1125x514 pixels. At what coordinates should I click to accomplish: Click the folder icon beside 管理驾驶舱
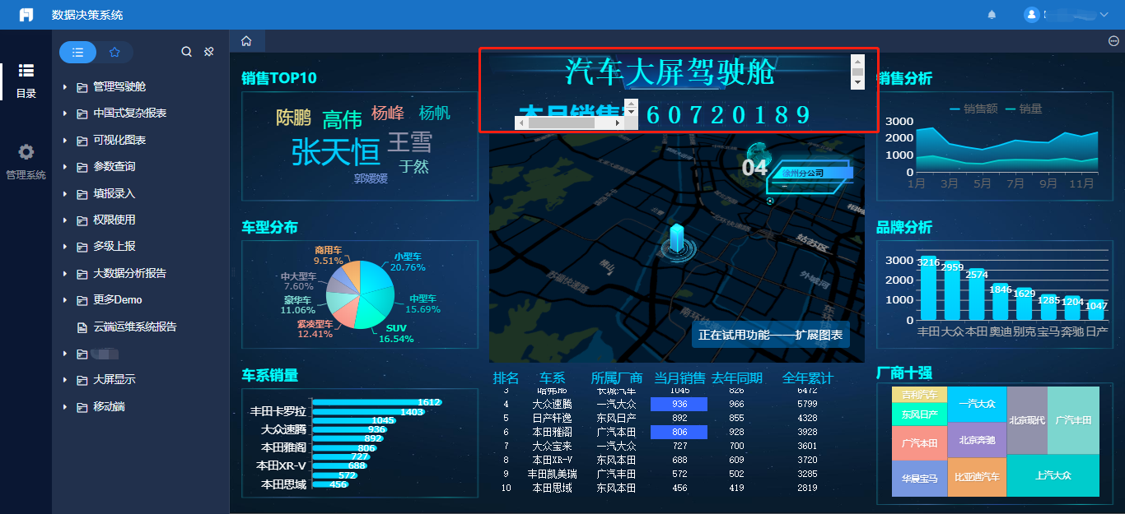pos(82,86)
